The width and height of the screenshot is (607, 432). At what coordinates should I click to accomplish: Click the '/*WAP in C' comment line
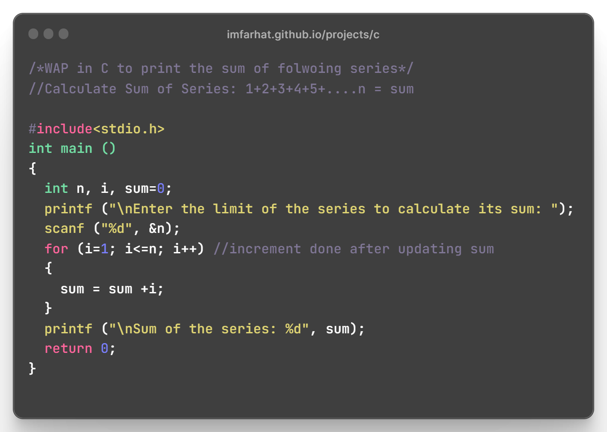coord(221,68)
